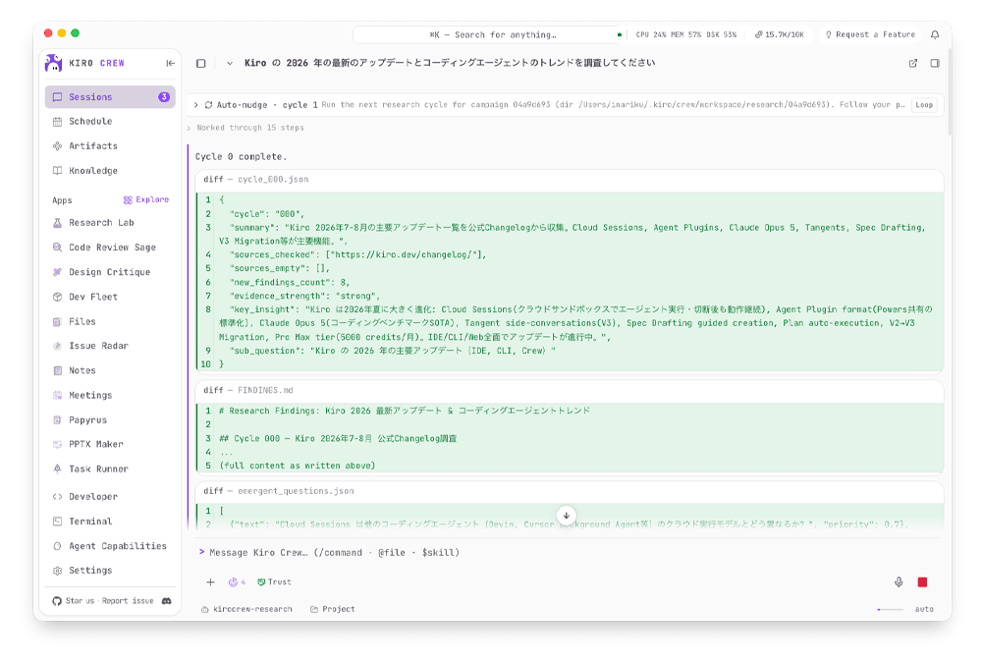Expand the Auto-nudge cycle 1 row
Screen dimensions: 982x664
[x=196, y=105]
